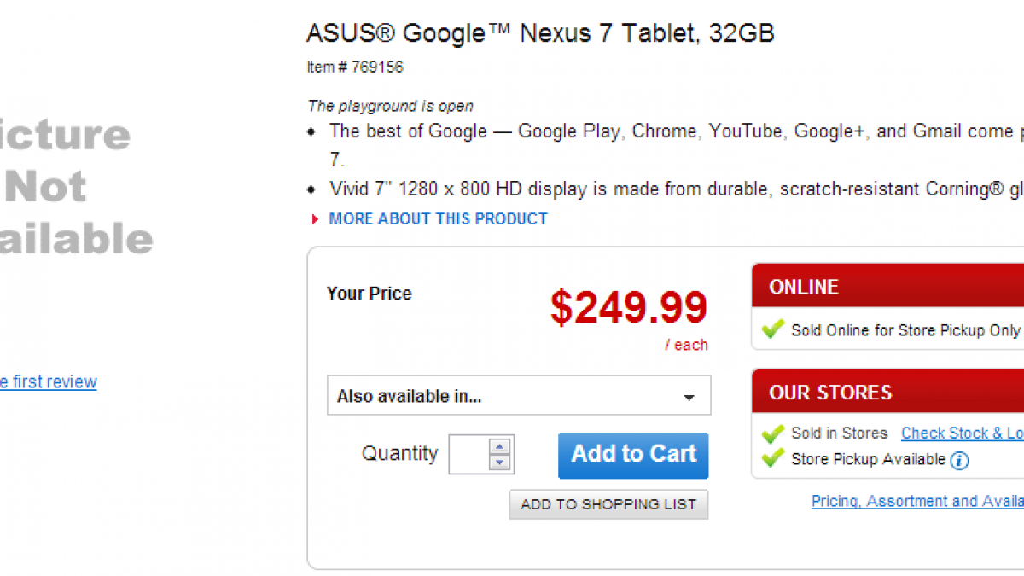
Task: Increase quantity with the up stepper arrow
Action: (500, 446)
